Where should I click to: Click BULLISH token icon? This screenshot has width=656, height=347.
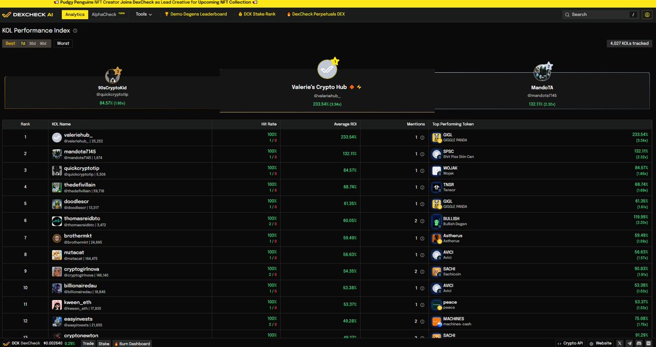(x=437, y=221)
